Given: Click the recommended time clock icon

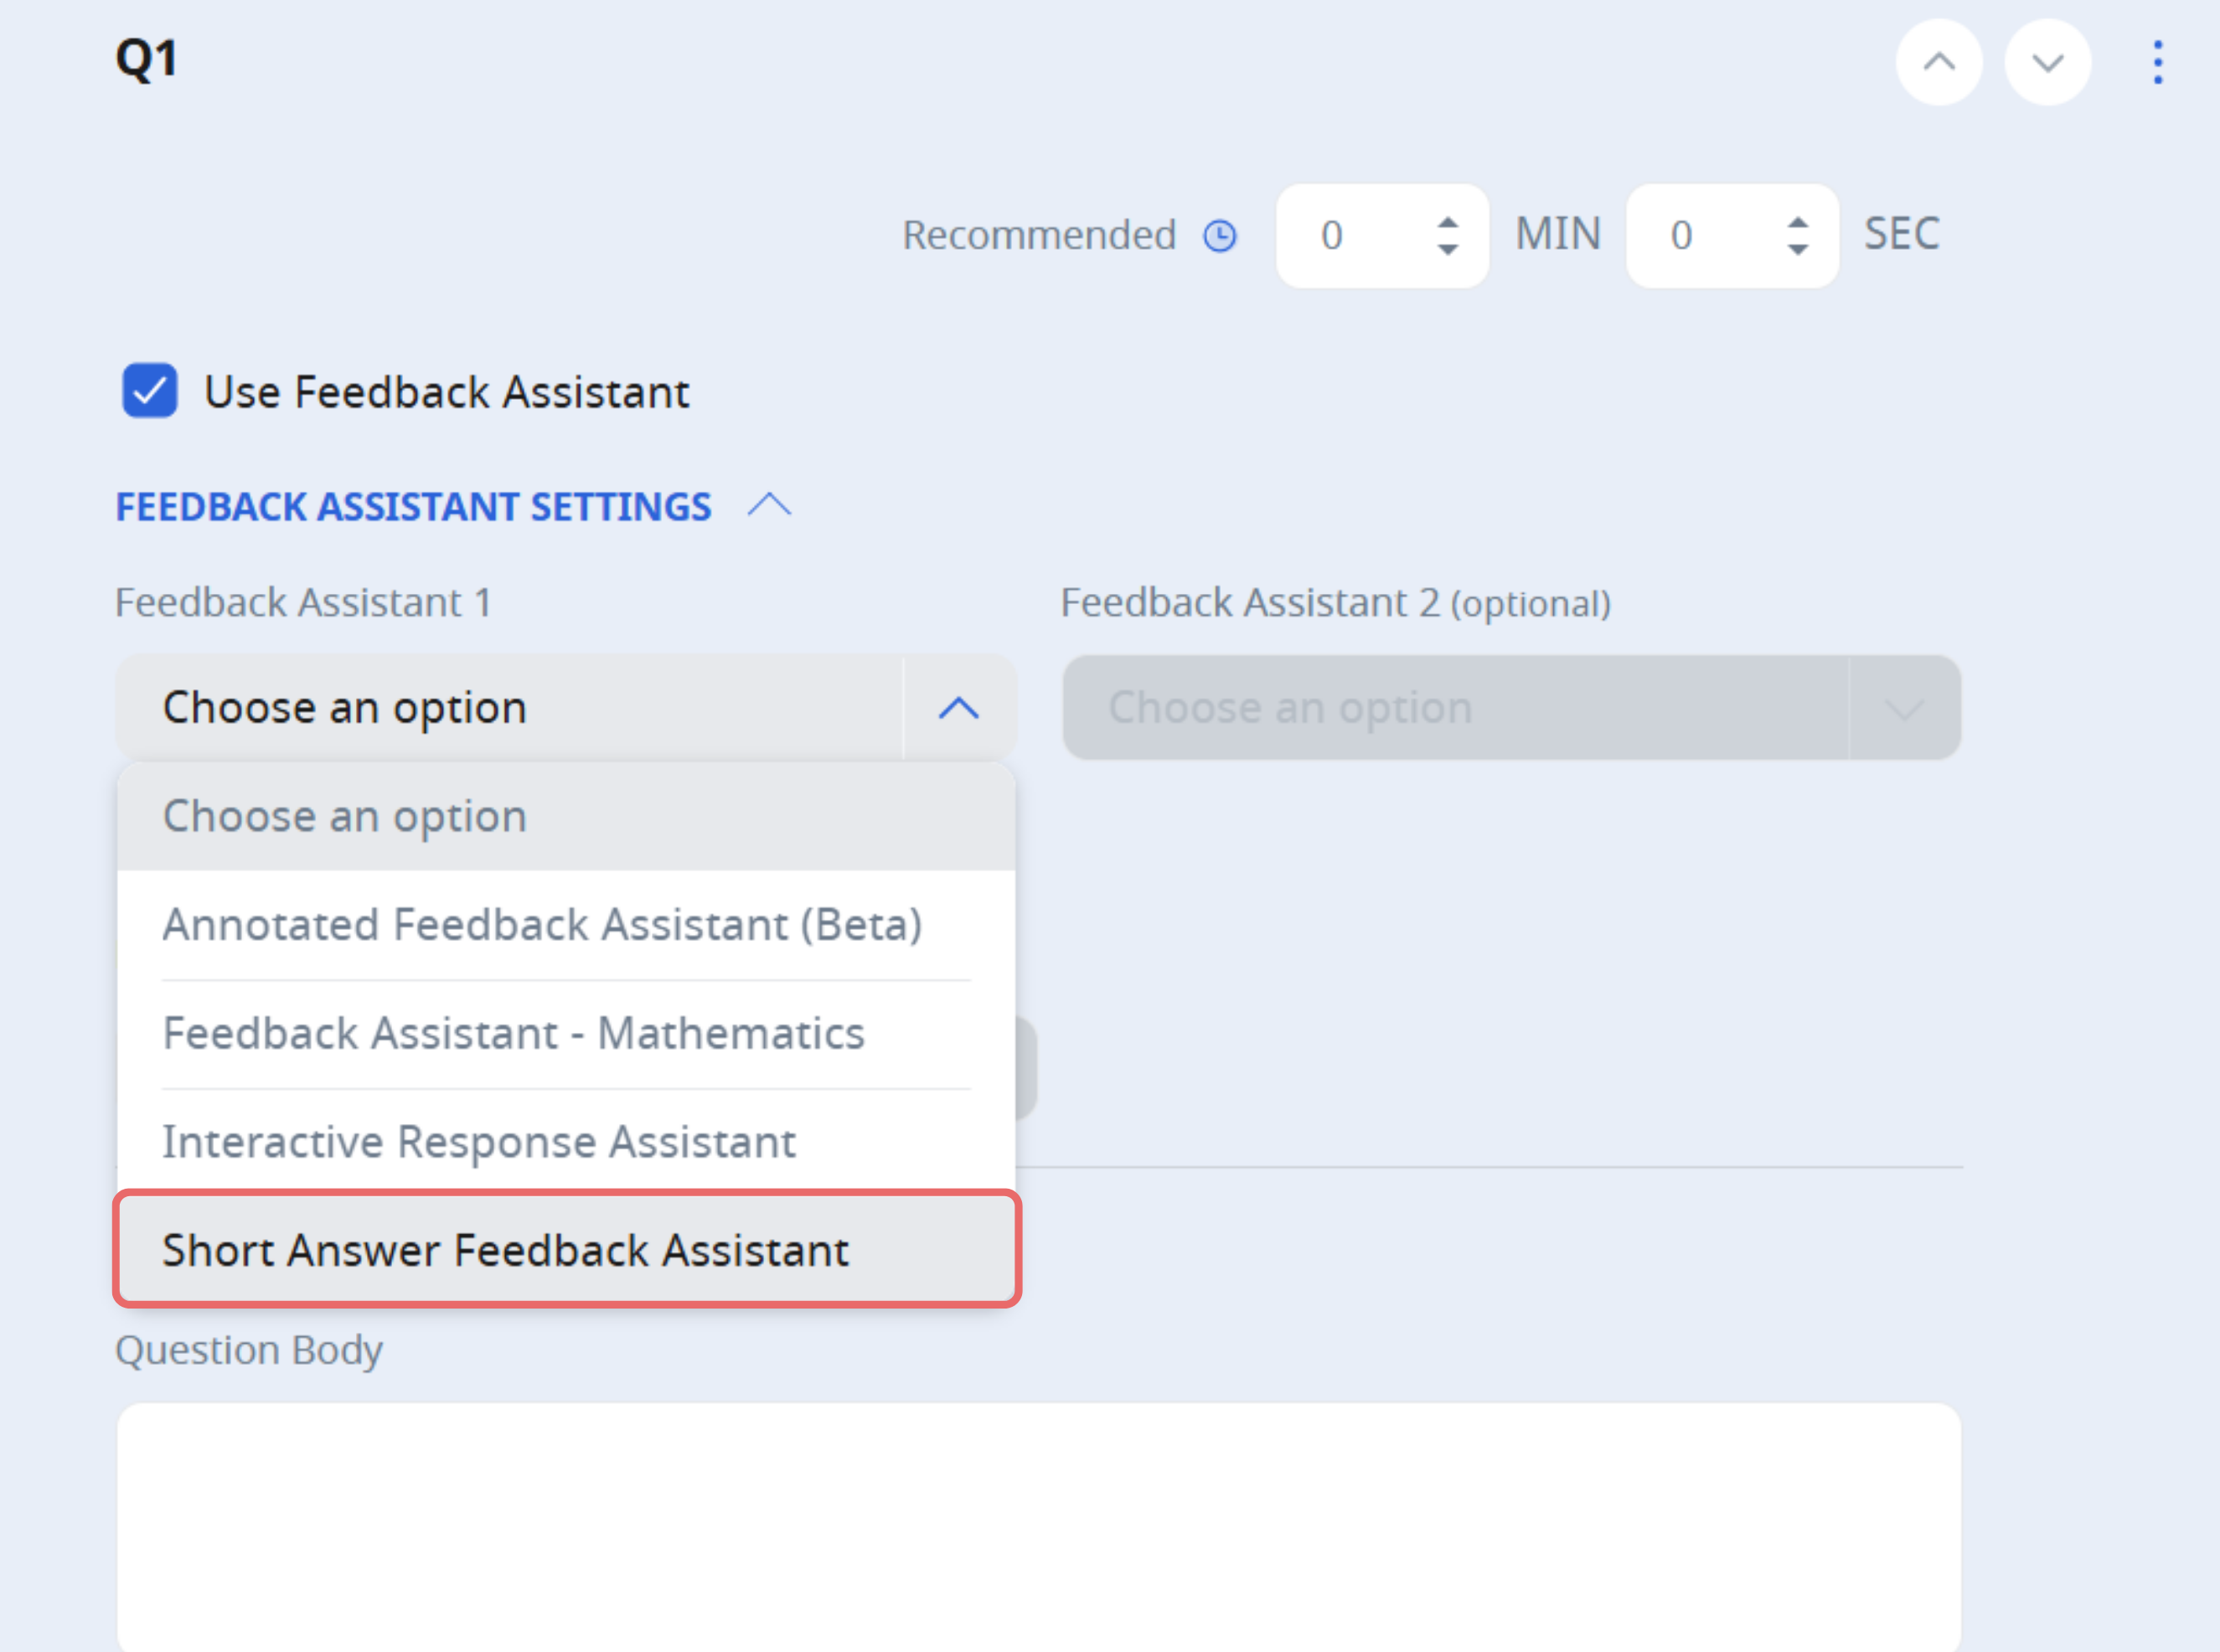Looking at the screenshot, I should (1219, 236).
